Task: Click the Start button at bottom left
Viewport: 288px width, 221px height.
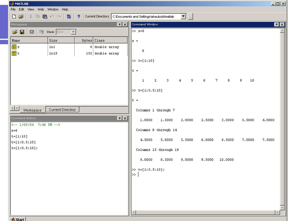Action: tap(18, 219)
